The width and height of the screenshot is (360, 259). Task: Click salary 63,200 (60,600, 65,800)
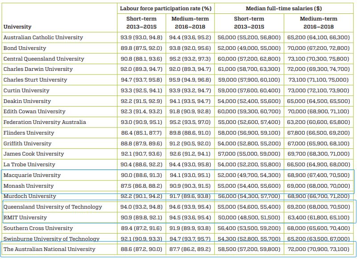tap(319, 122)
